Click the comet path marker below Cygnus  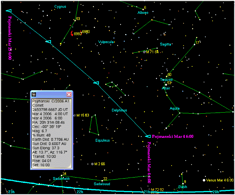pos(49,42)
